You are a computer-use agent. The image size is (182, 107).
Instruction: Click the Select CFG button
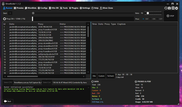[x=8, y=82]
